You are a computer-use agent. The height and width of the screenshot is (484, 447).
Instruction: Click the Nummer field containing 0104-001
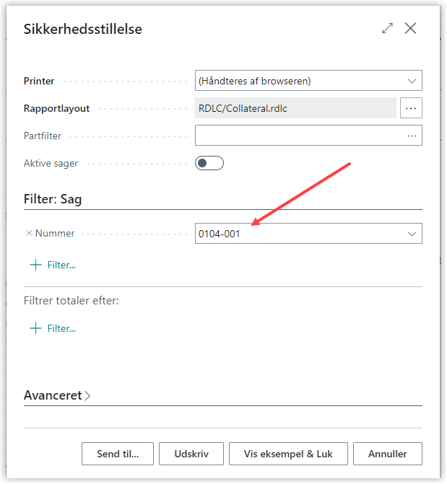point(296,234)
